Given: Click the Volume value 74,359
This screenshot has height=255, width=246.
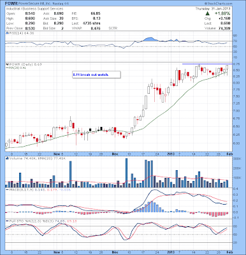Looking at the screenshot, I should (x=224, y=28).
